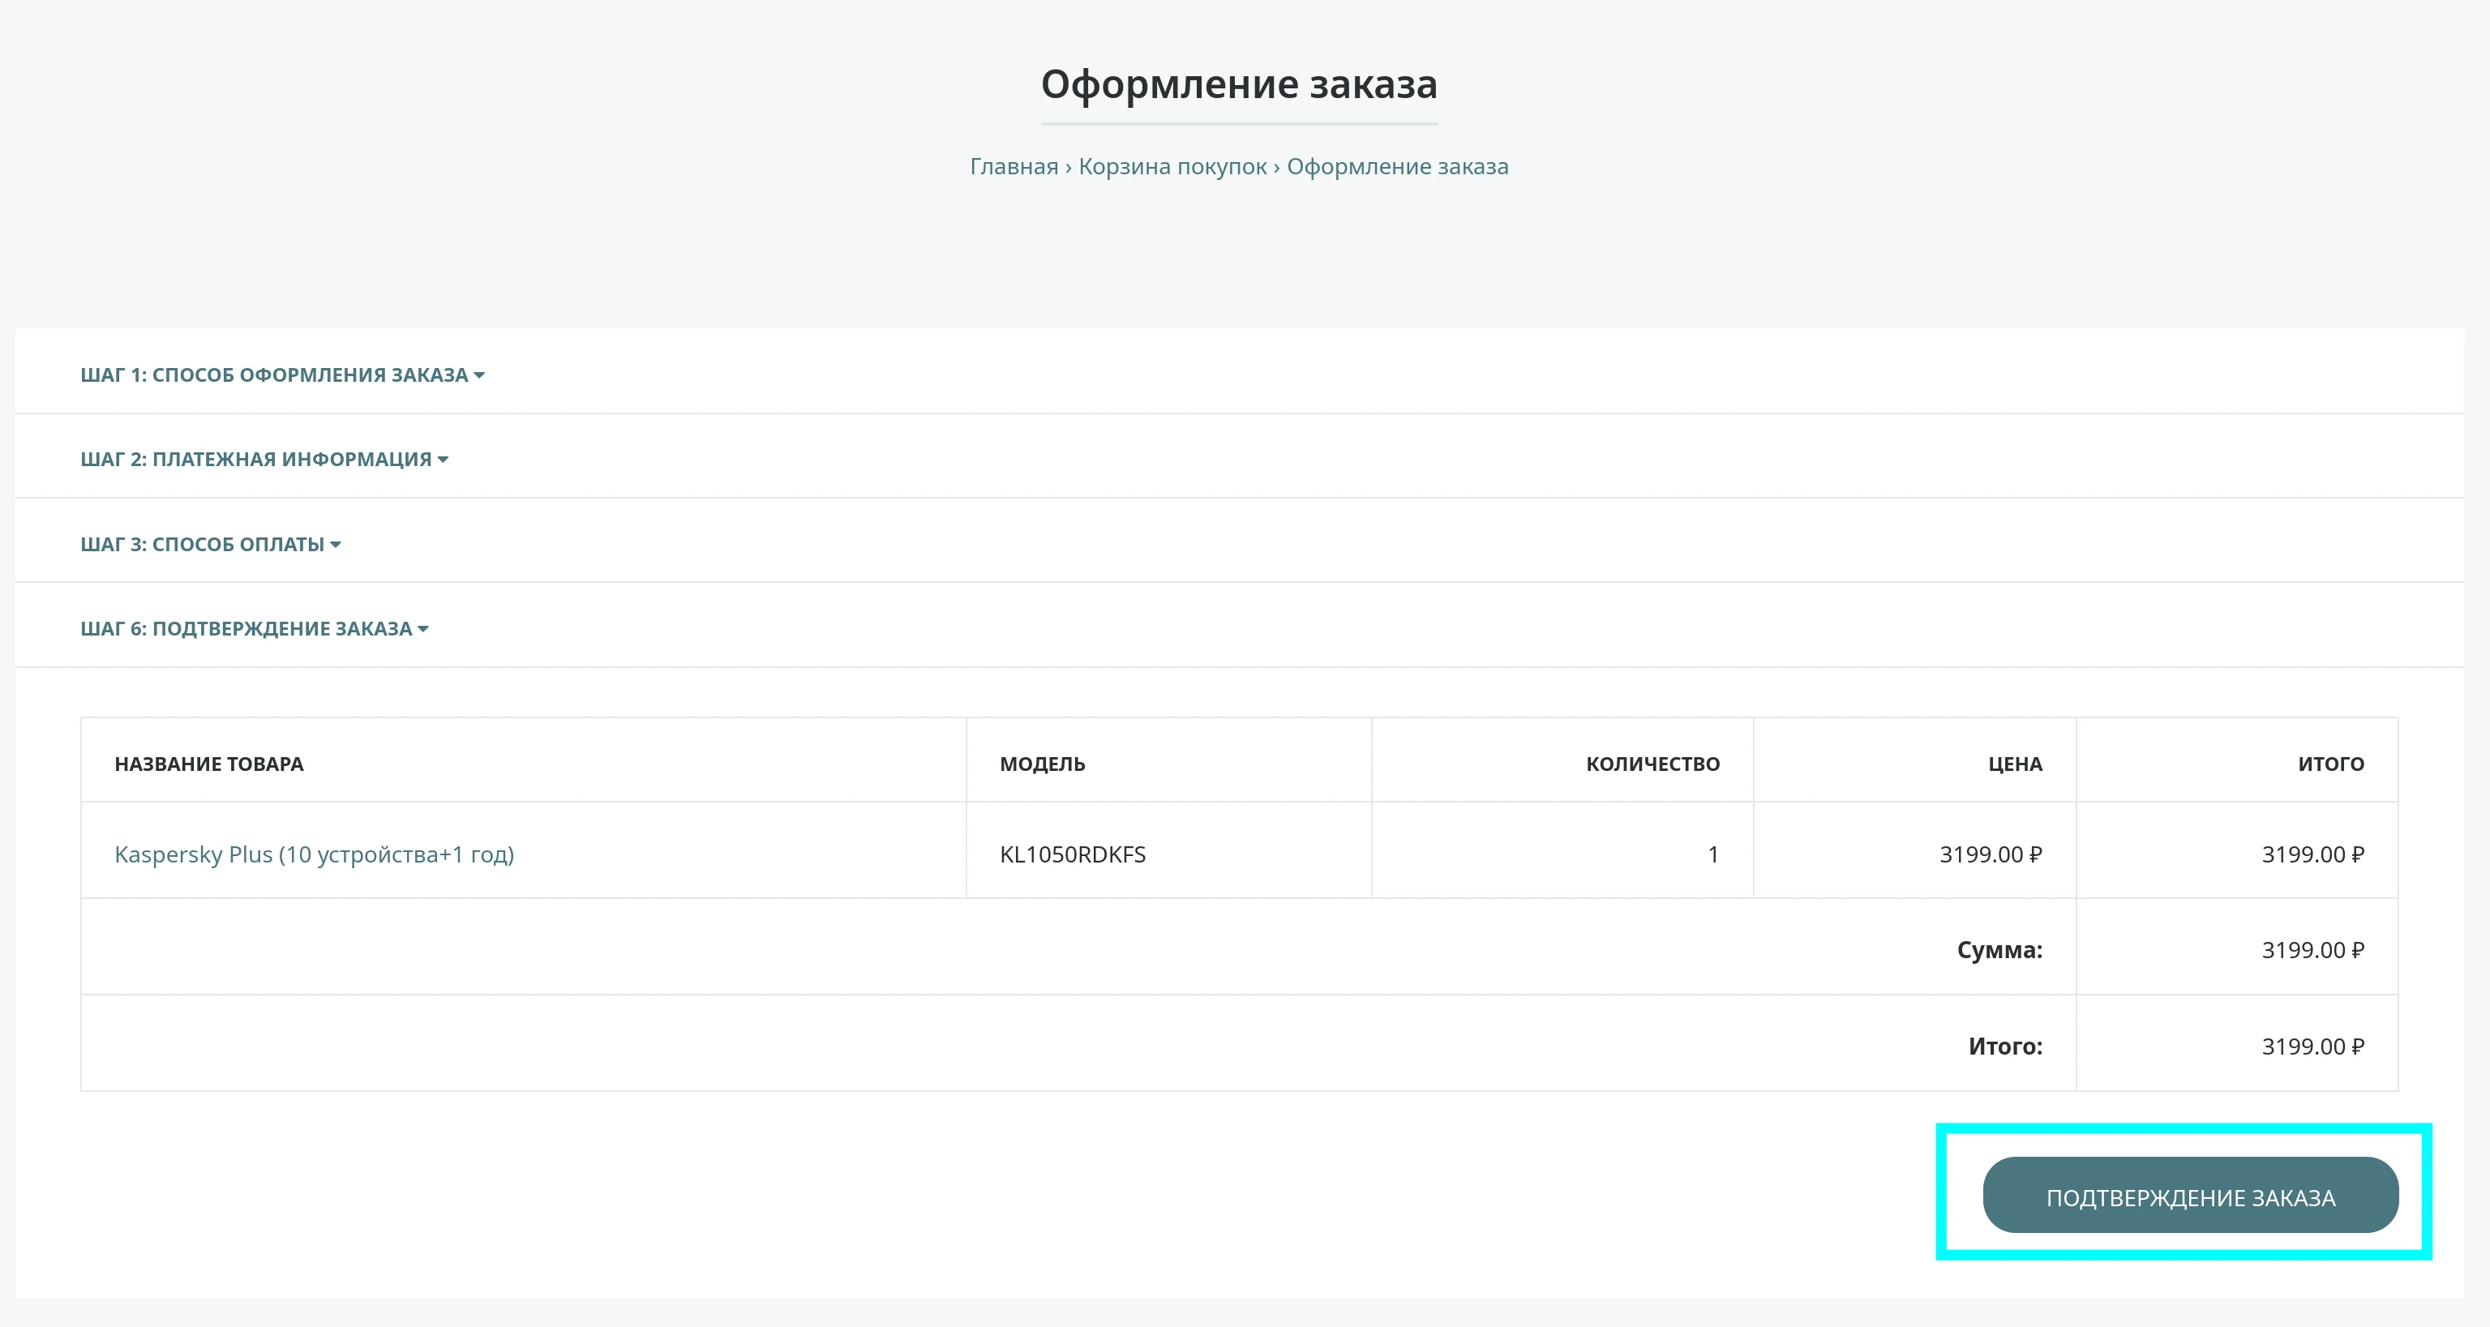This screenshot has height=1327, width=2490.
Task: Click the Оформление заказа breadcrumb link
Action: click(1397, 166)
